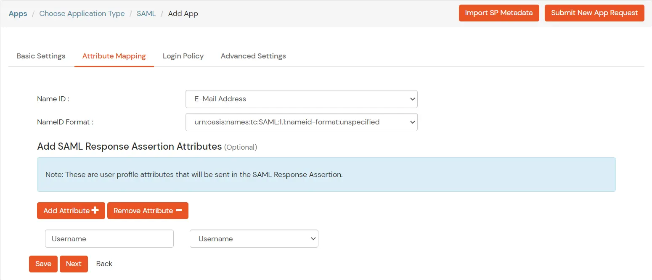Click Import SP Metadata
Viewport: 652px width, 280px height.
(499, 13)
